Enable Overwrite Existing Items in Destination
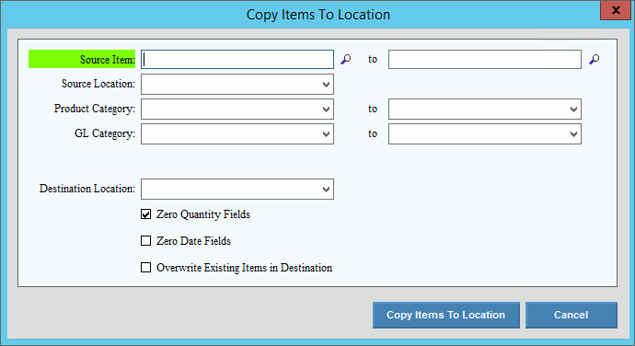635x346 pixels. click(x=145, y=268)
